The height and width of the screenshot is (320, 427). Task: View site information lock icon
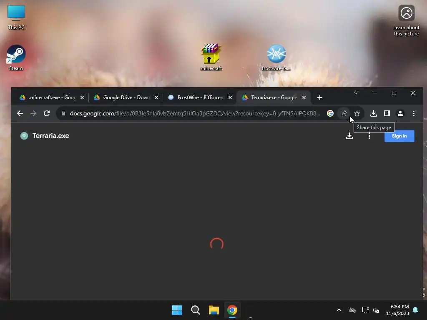[63, 113]
